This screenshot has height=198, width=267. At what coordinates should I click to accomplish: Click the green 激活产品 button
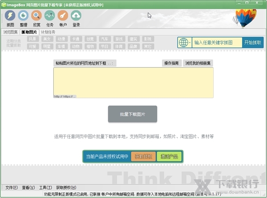pos(169,156)
